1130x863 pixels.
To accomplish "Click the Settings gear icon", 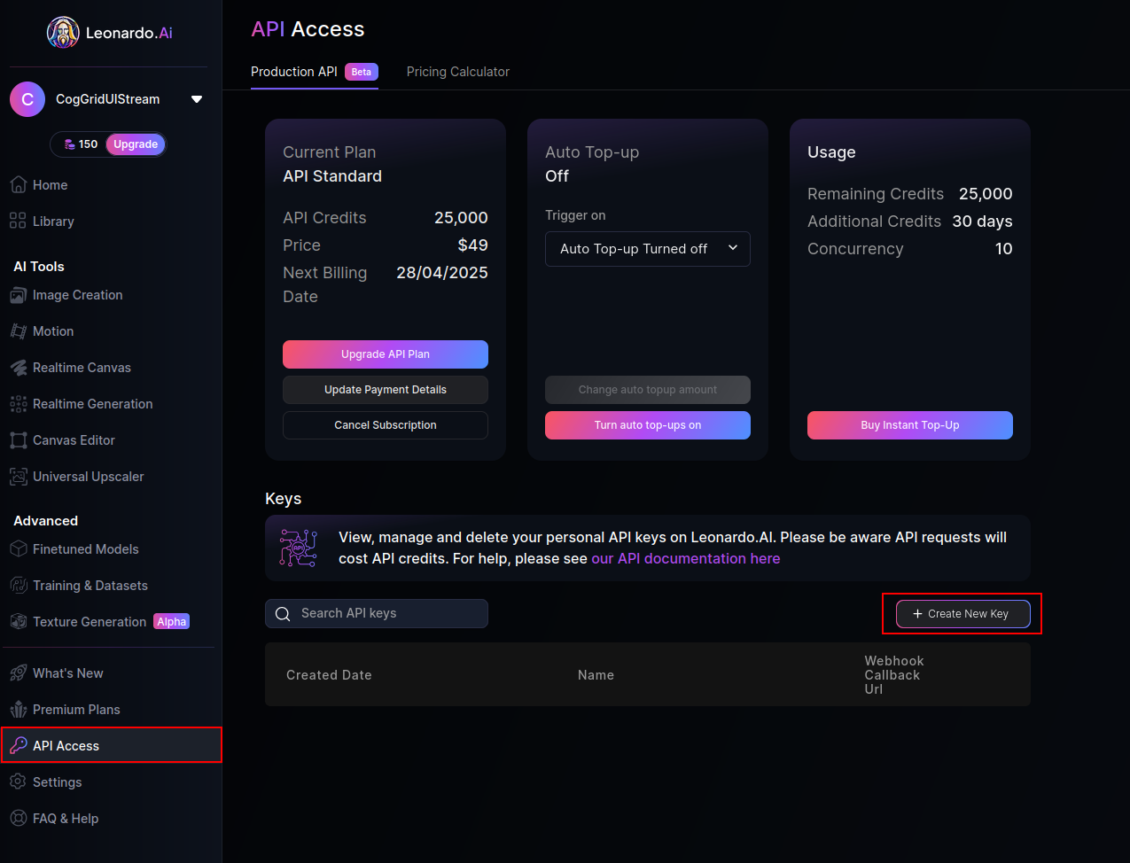I will (x=18, y=782).
